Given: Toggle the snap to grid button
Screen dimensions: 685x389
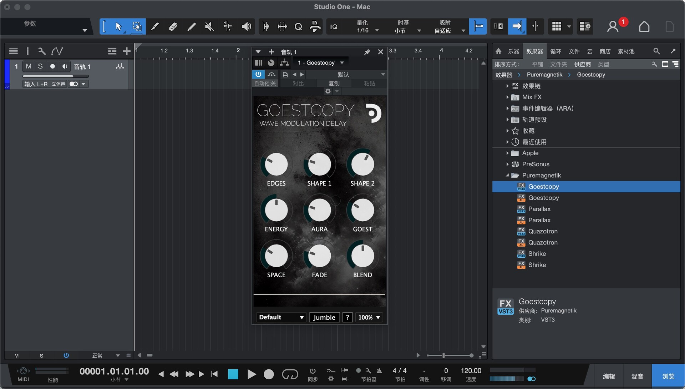Looking at the screenshot, I should coord(478,26).
